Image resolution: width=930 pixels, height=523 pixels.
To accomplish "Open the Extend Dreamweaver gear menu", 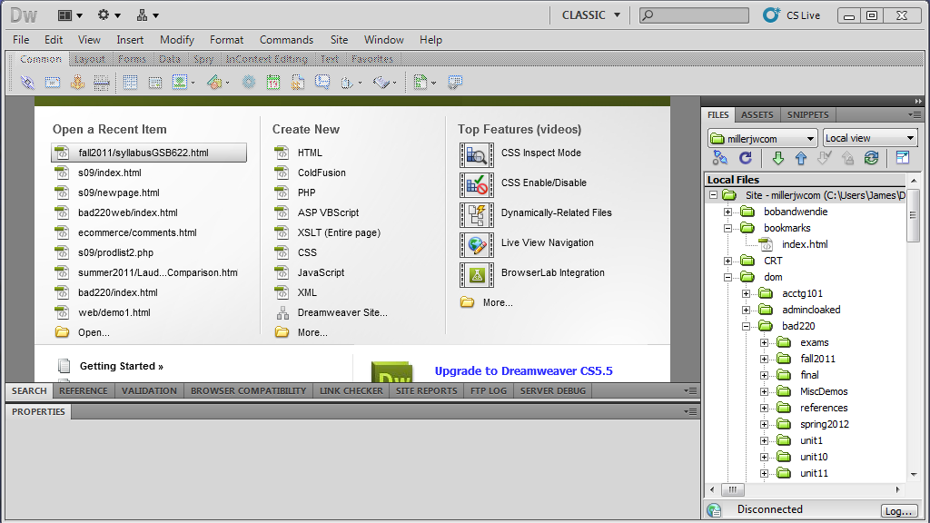I will [109, 15].
